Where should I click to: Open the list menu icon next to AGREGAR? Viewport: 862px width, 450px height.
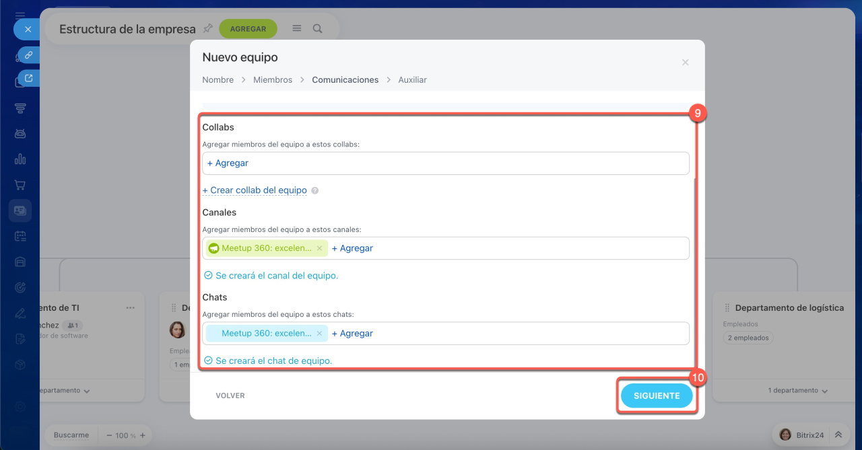pos(296,29)
